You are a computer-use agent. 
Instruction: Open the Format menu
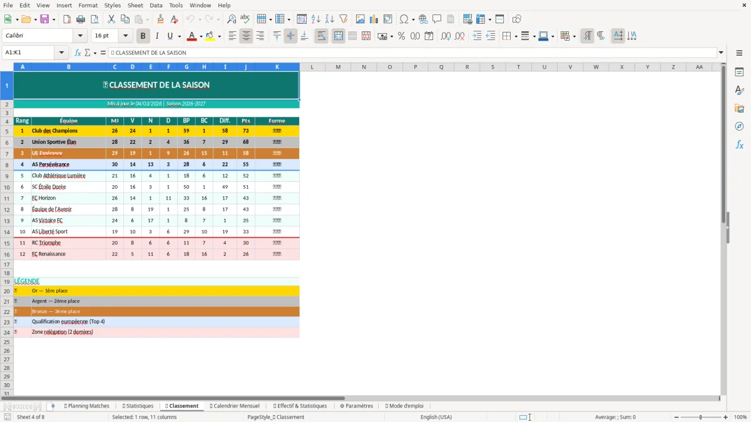pos(88,5)
